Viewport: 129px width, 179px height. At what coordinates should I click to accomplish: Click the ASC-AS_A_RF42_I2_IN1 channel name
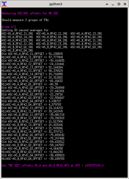[x=52, y=34]
